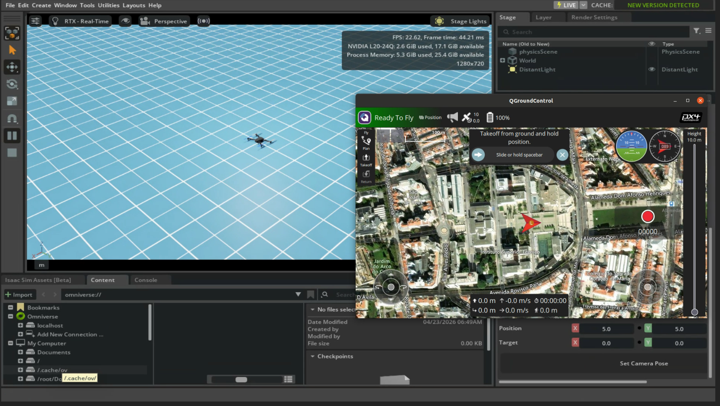Click Ready To Fly status in QGroundControl
The height and width of the screenshot is (406, 720).
[394, 118]
